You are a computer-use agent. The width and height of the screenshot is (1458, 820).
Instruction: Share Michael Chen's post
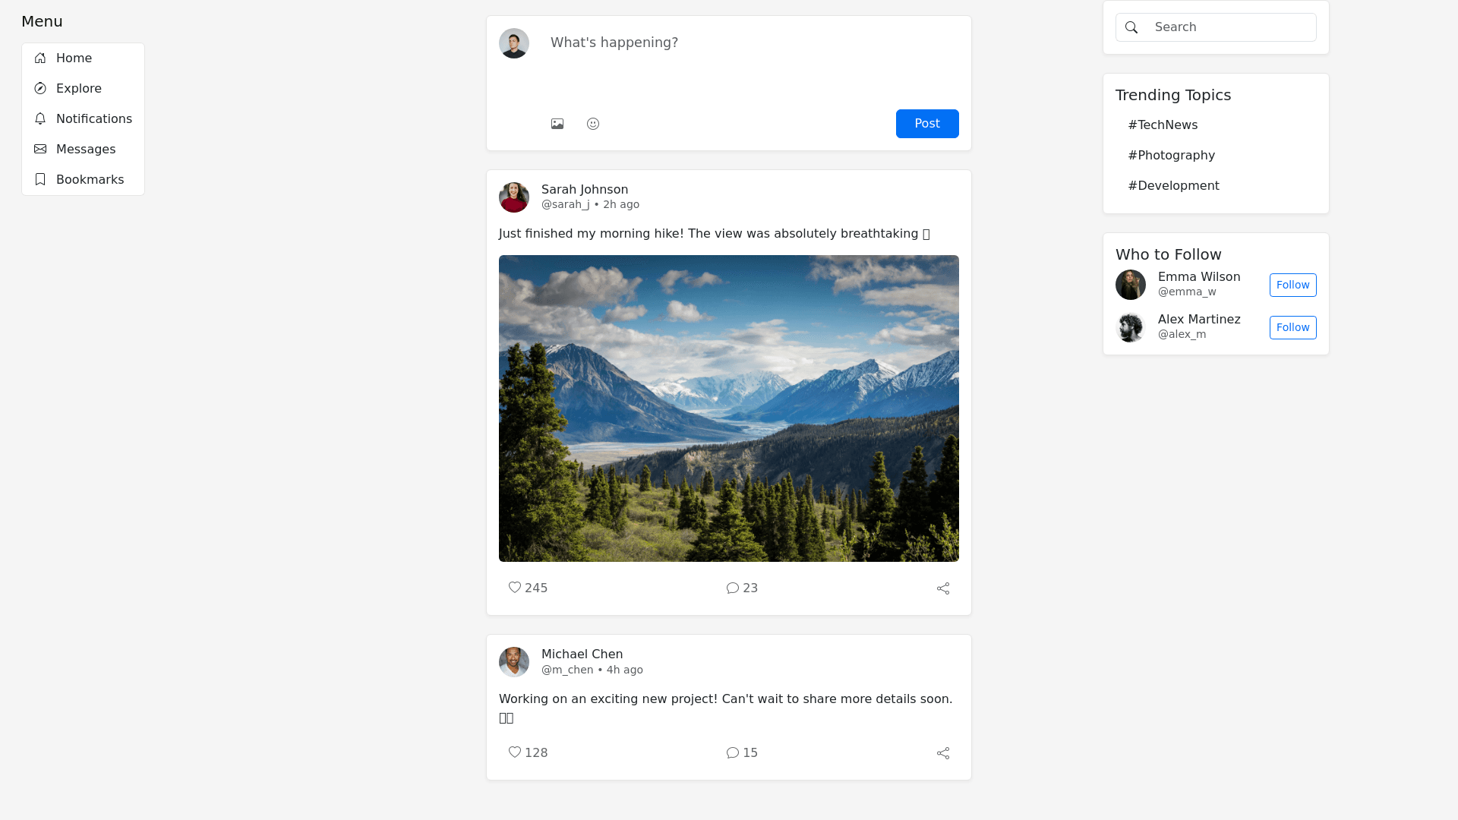coord(943,753)
